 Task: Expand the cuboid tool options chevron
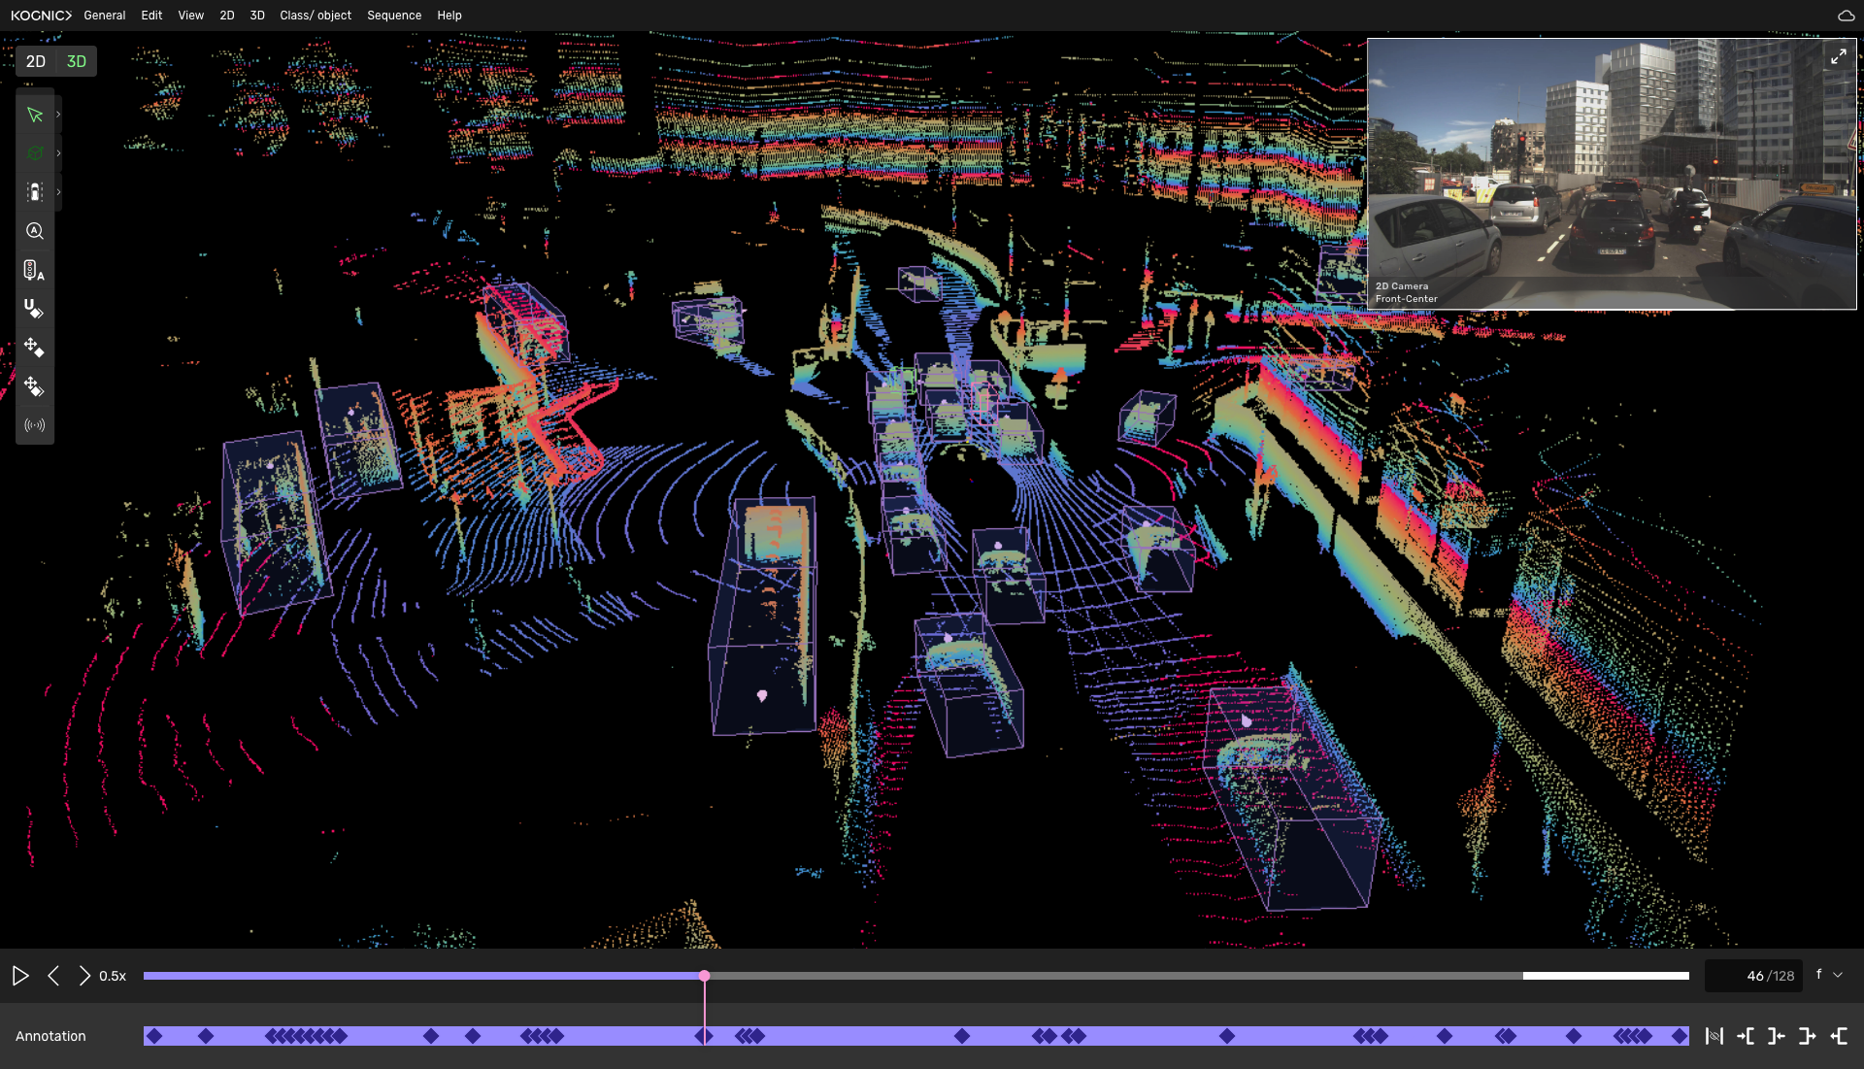58,153
